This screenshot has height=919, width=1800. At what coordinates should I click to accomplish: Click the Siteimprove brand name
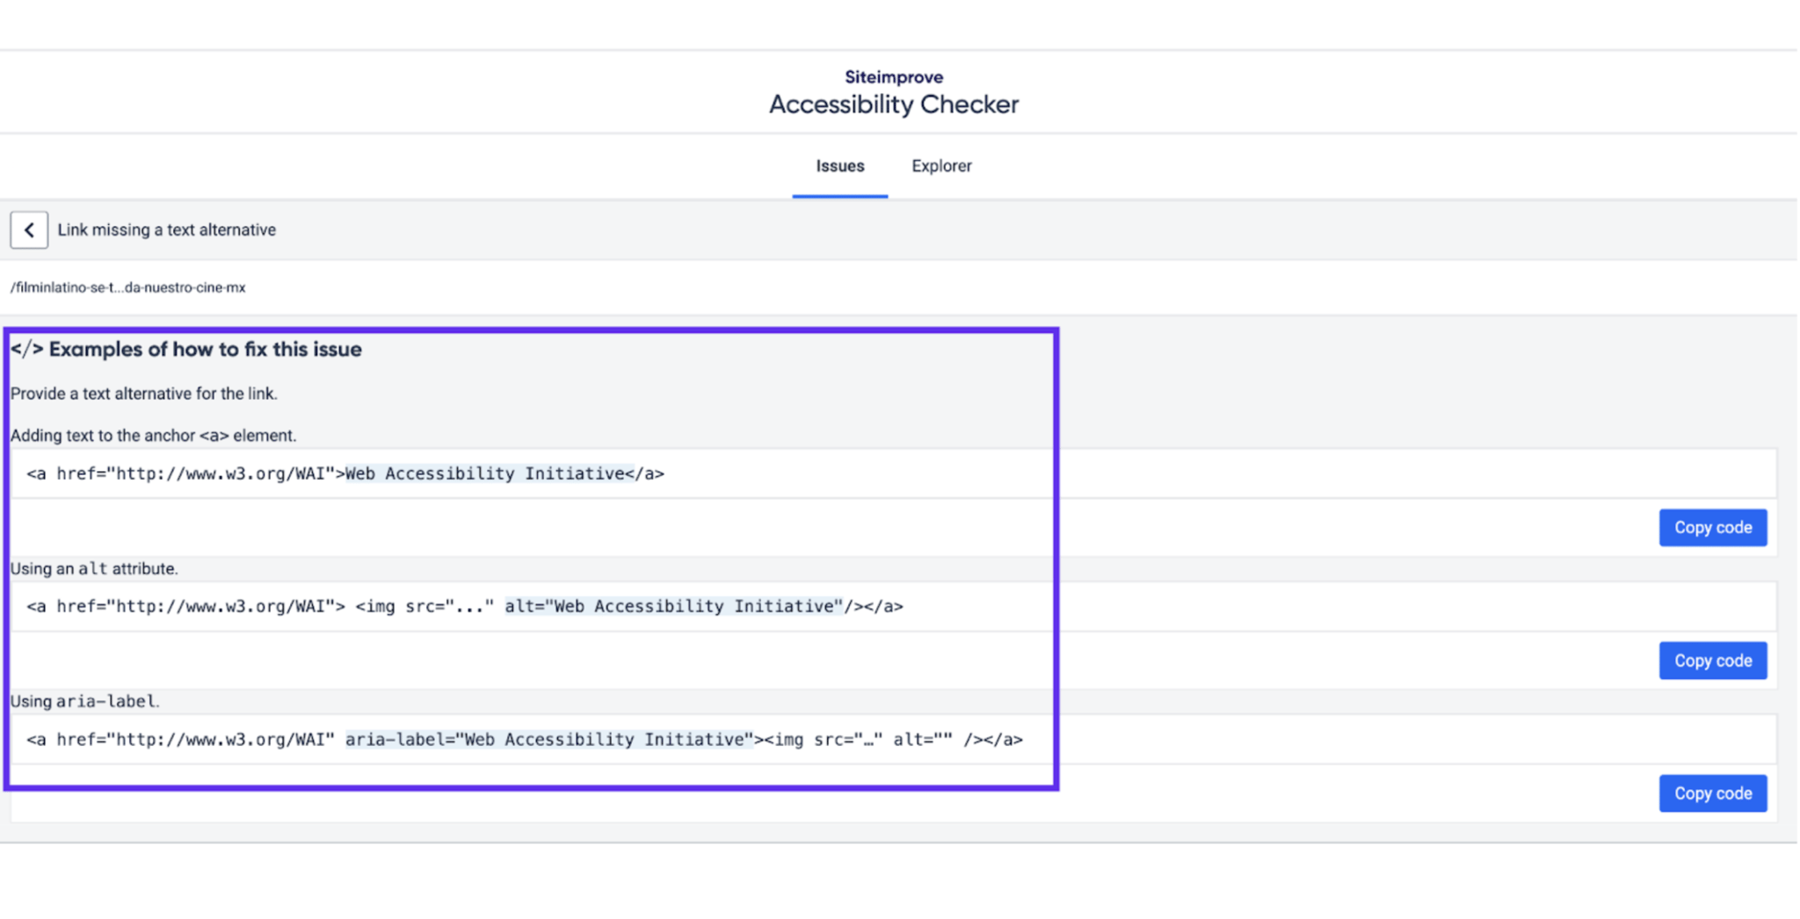894,77
